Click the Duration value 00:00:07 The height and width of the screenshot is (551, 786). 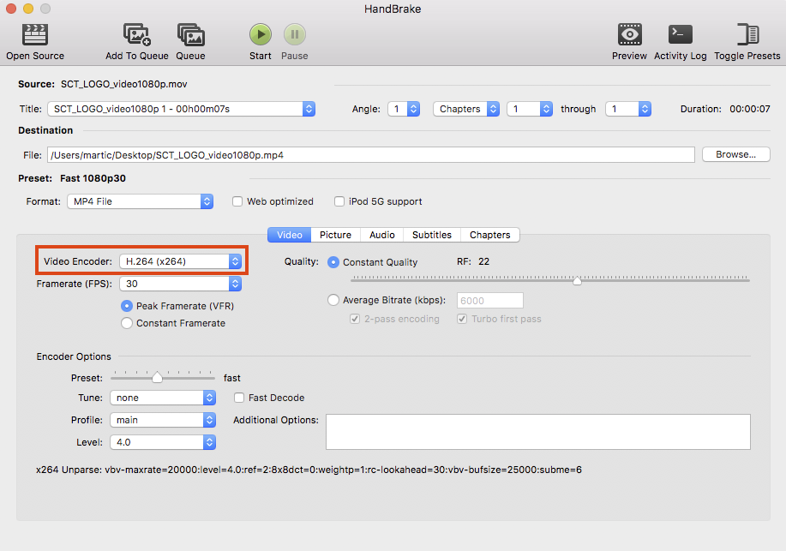(x=749, y=109)
